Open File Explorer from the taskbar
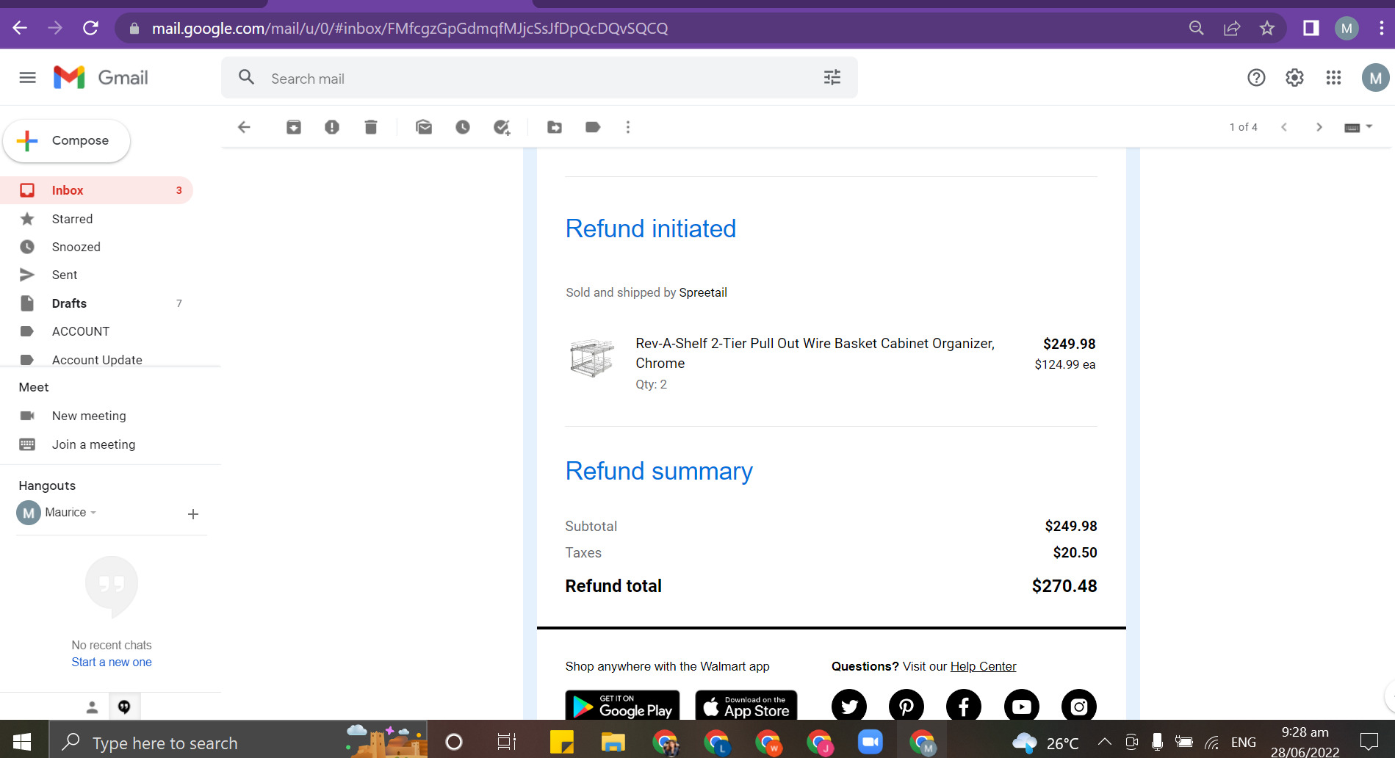The image size is (1395, 758). (x=613, y=742)
